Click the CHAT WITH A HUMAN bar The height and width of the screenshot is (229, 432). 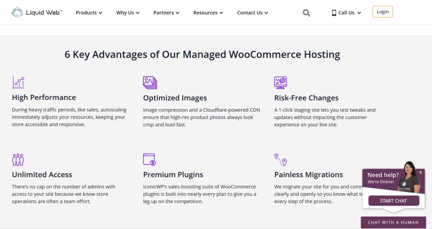pos(393,222)
